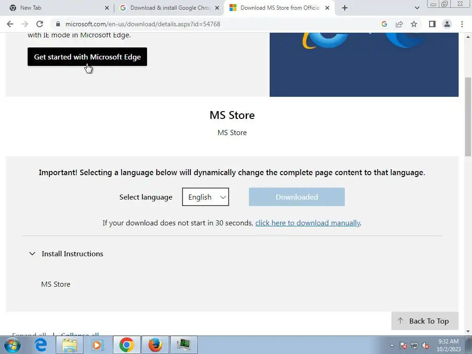
Task: Open the Chrome profile menu
Action: pyautogui.click(x=447, y=24)
